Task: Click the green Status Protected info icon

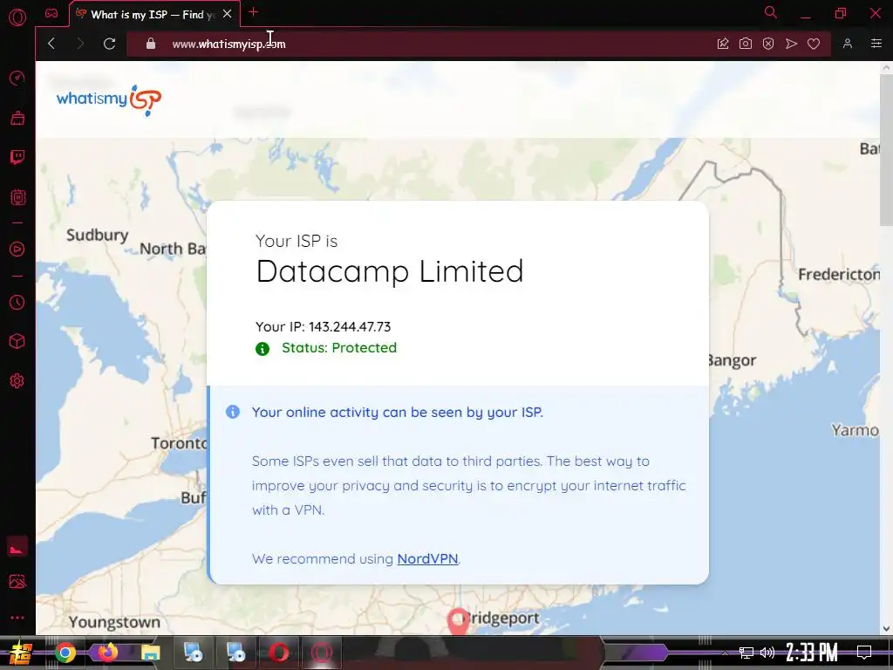Action: coord(262,349)
